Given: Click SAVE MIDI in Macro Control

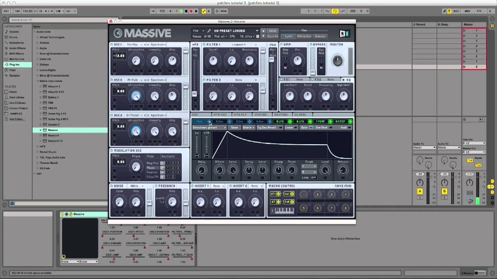Looking at the screenshot, I should click(343, 186).
